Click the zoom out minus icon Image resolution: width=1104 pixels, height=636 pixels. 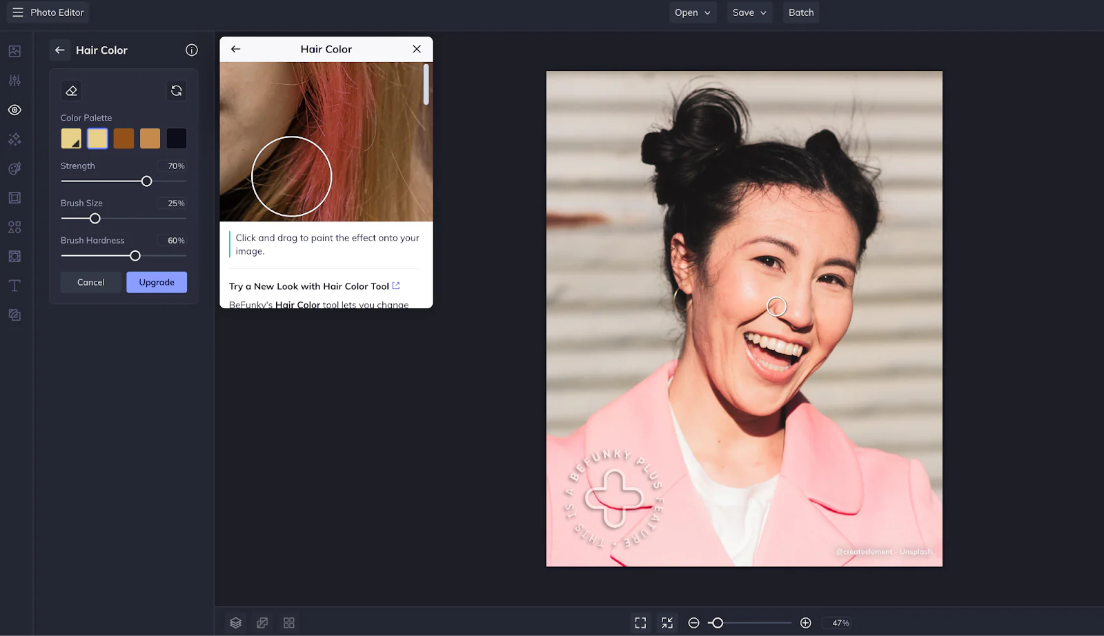[693, 623]
